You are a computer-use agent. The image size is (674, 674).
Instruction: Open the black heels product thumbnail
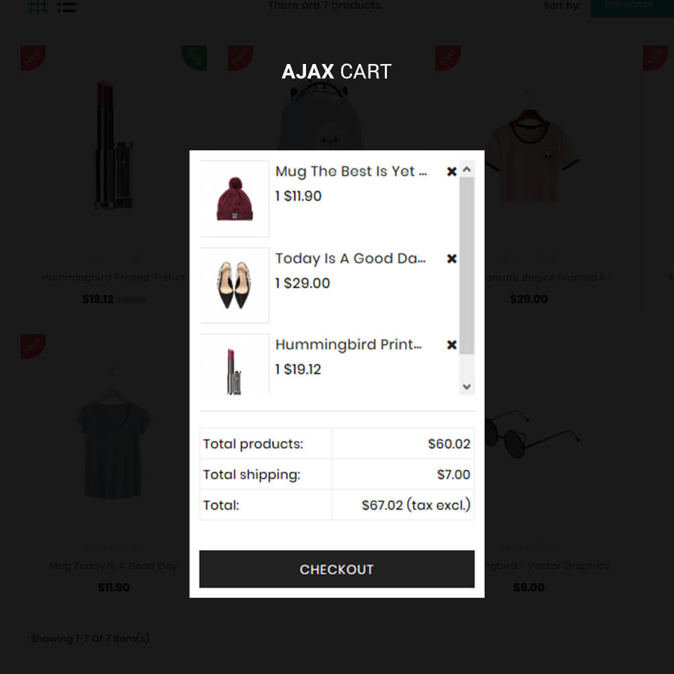pos(235,285)
